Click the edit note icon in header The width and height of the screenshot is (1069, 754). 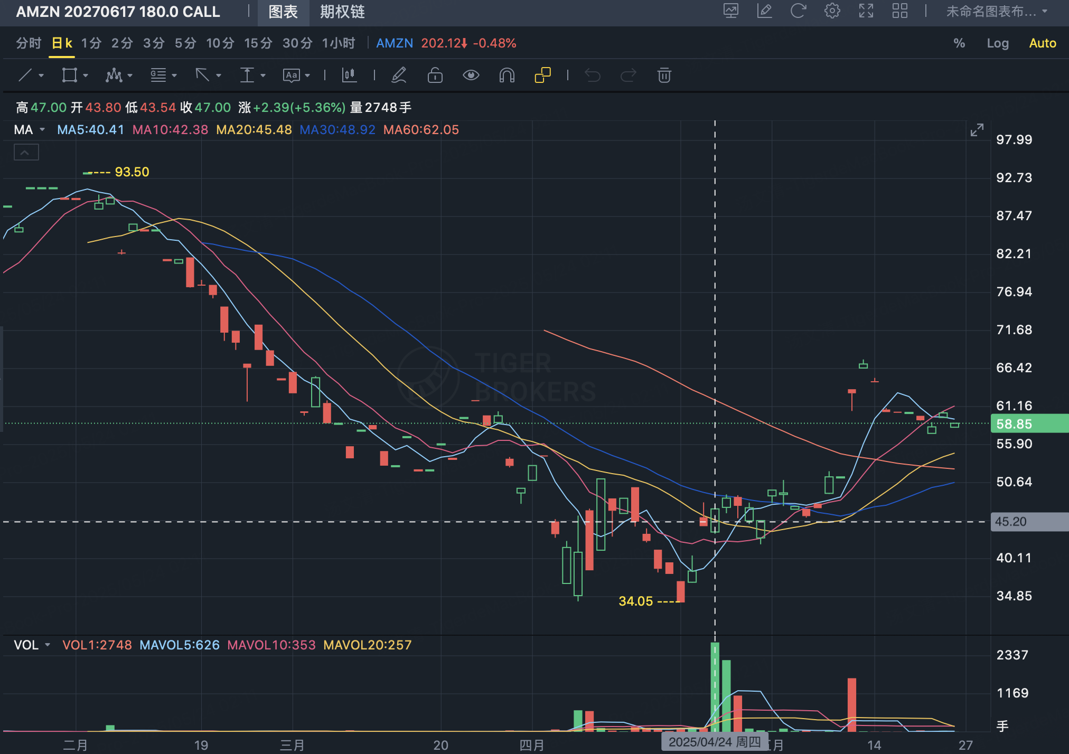pyautogui.click(x=764, y=11)
